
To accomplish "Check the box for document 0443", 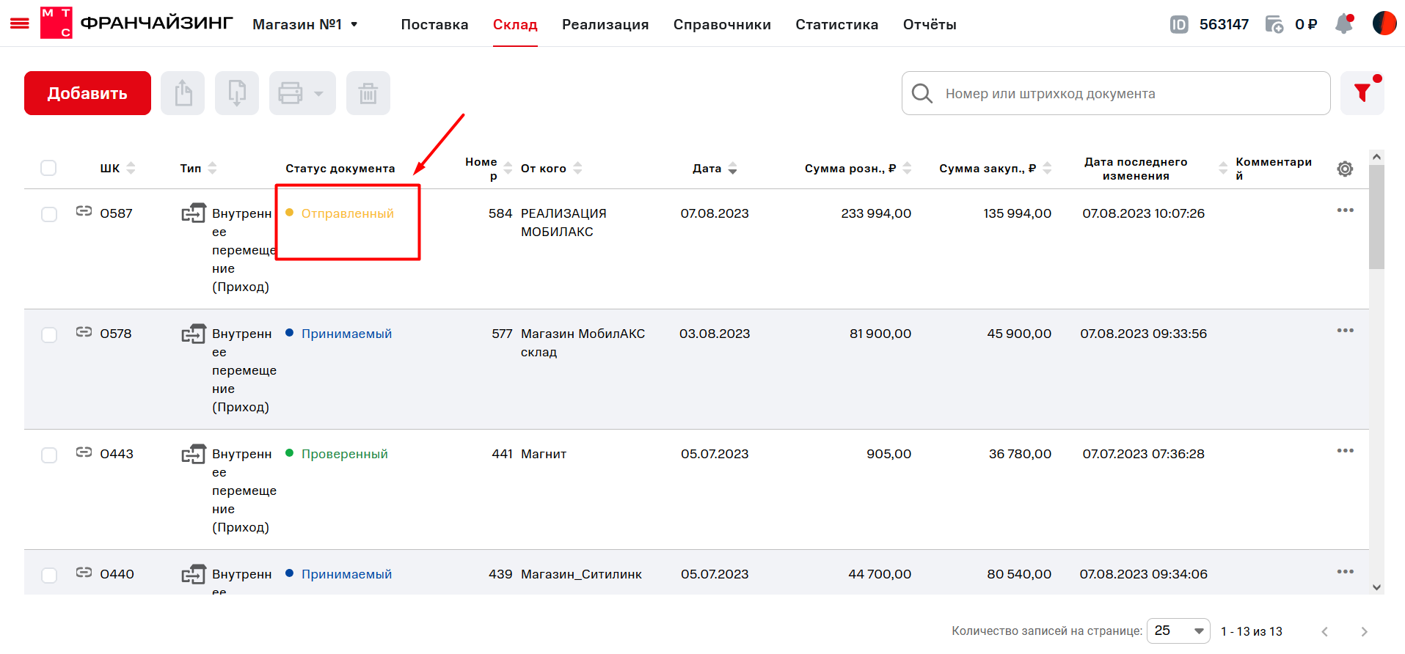I will [x=49, y=455].
